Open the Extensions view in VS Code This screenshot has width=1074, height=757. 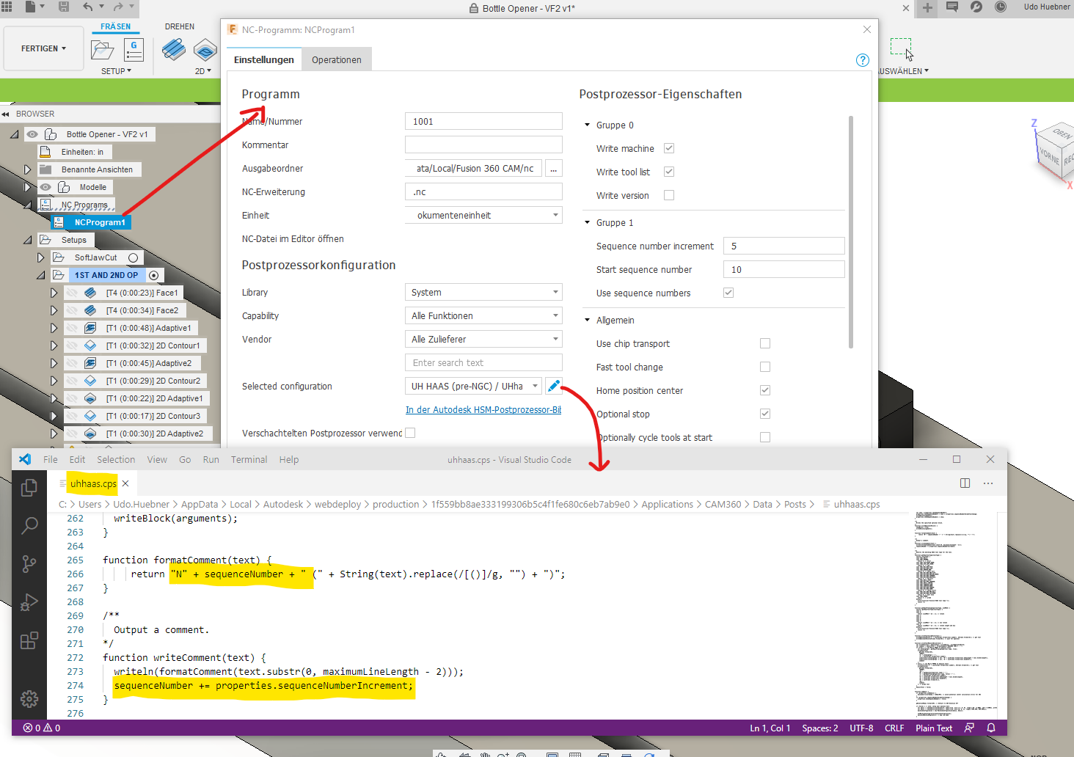29,640
